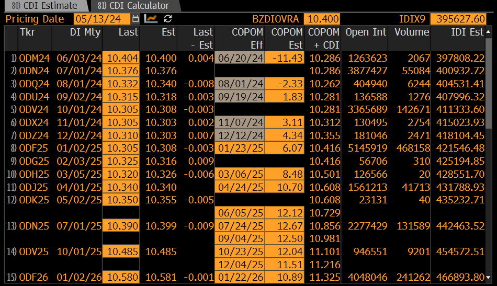Image resolution: width=497 pixels, height=286 pixels.
Task: Click the scroll down arrow
Action: click(x=488, y=278)
